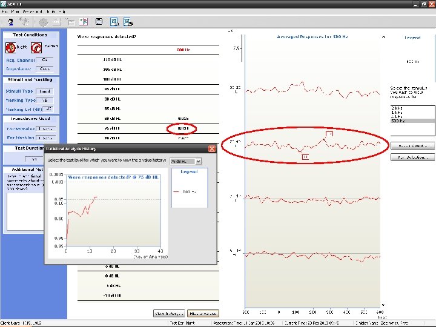Open the Assessment menu
The height and width of the screenshot is (327, 436).
[x=33, y=12]
